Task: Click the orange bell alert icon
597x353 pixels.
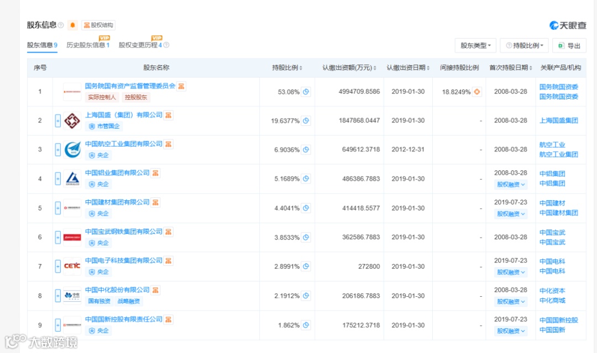Action: 72,25
